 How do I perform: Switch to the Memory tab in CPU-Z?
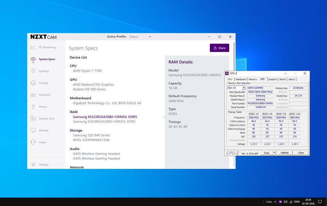253,79
